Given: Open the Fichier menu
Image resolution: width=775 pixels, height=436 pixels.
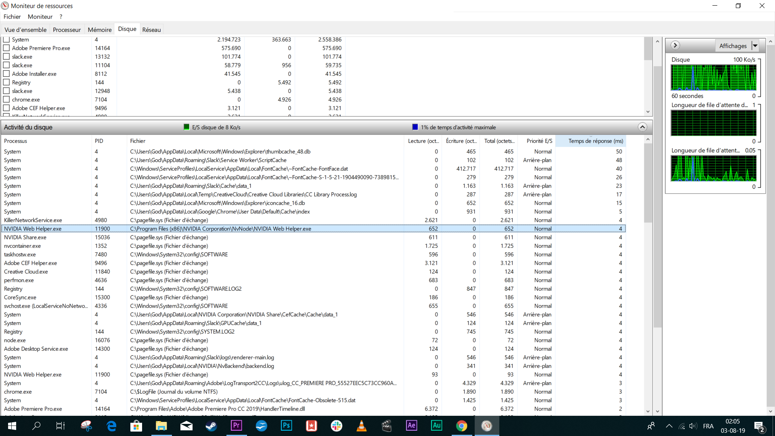Looking at the screenshot, I should pyautogui.click(x=12, y=17).
